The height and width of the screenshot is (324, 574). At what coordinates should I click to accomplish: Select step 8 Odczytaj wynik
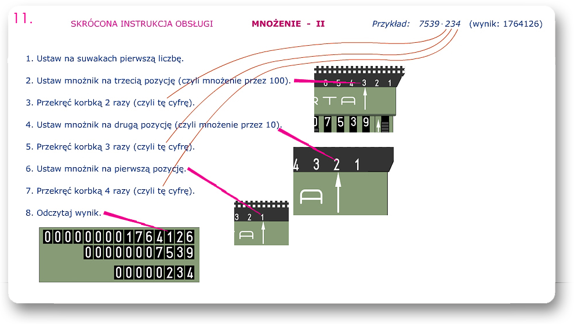(x=63, y=212)
